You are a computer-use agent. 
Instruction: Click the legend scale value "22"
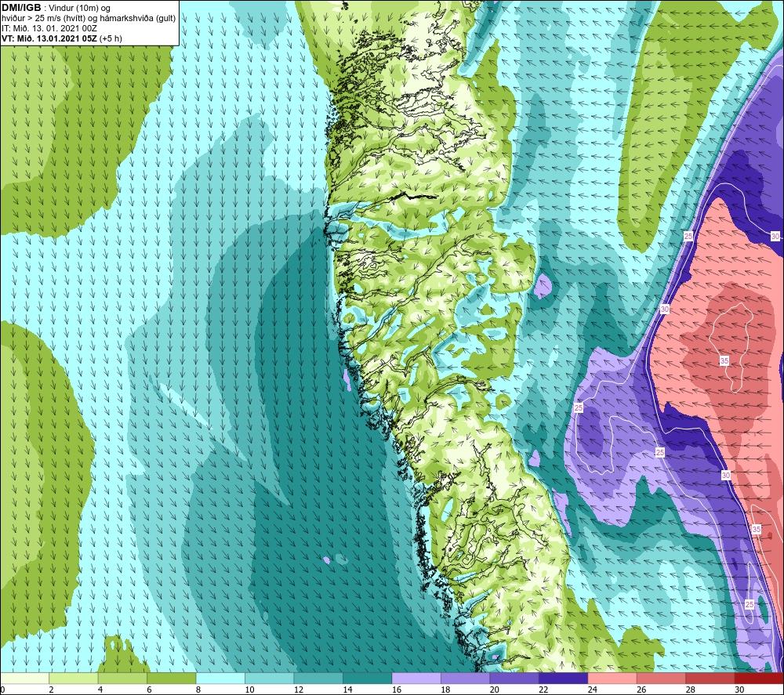point(543,690)
